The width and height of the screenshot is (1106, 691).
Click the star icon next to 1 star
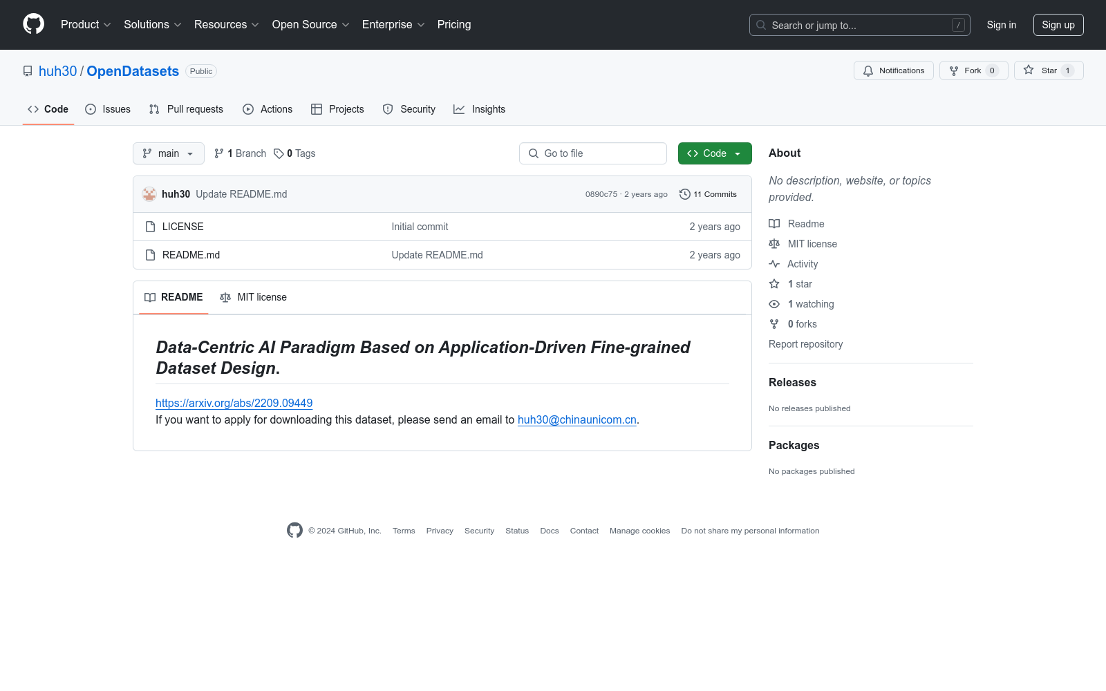point(774,284)
